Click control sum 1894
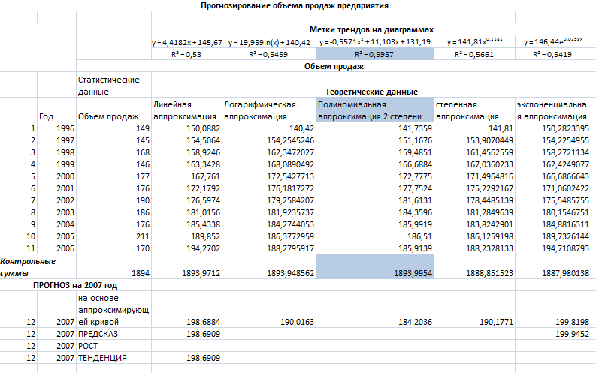 141,273
